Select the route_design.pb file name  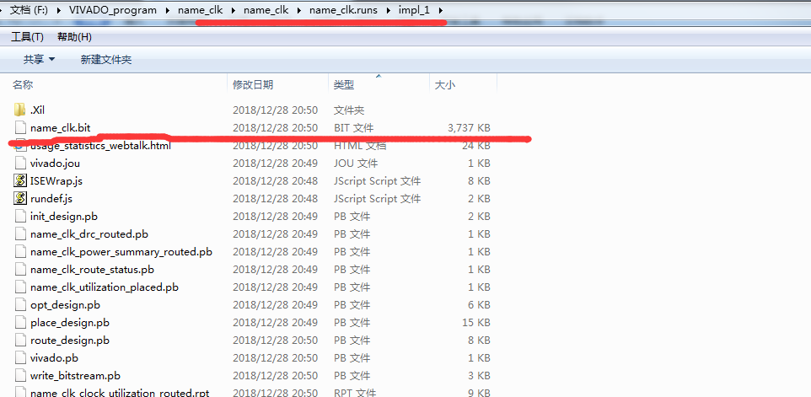(x=70, y=341)
